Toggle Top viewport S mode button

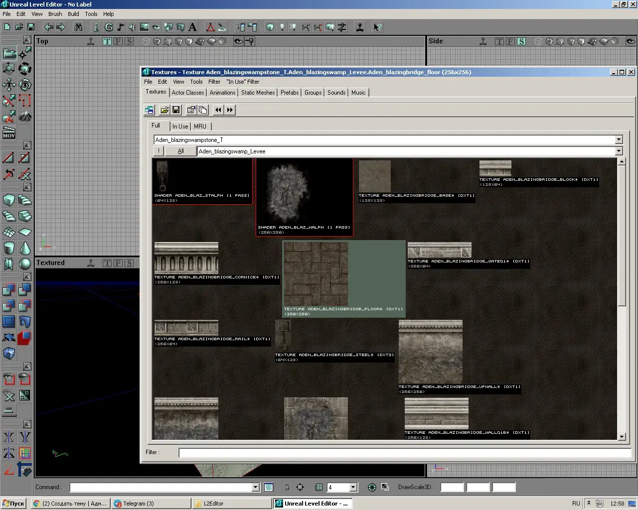pyautogui.click(x=129, y=41)
